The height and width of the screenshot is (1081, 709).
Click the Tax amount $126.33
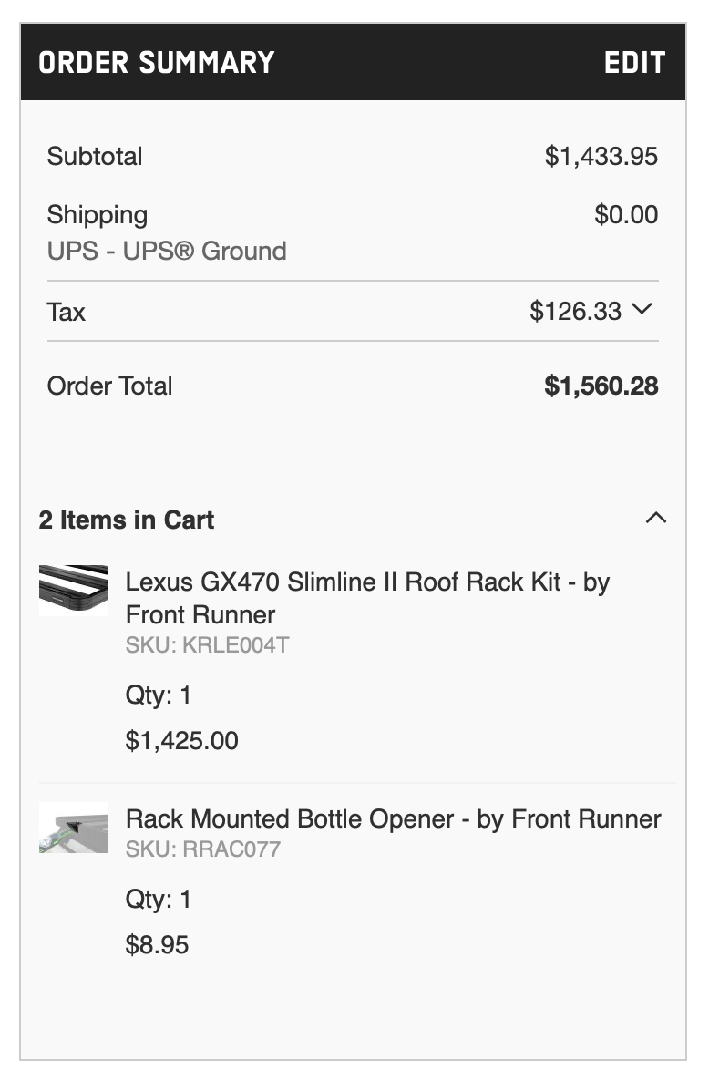(575, 311)
